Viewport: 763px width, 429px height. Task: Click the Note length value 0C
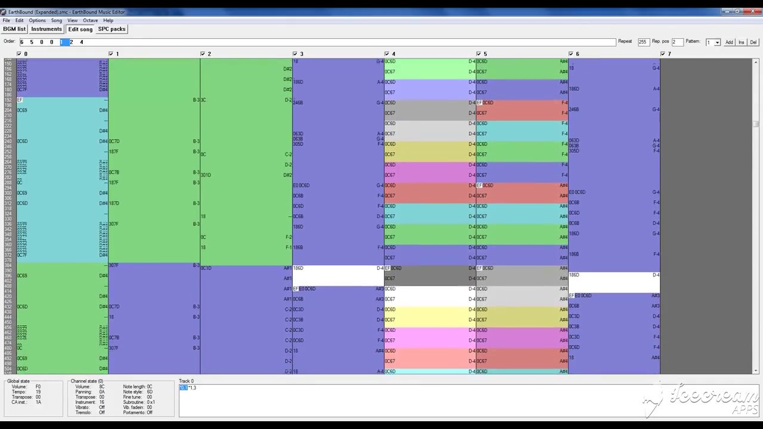click(x=150, y=386)
